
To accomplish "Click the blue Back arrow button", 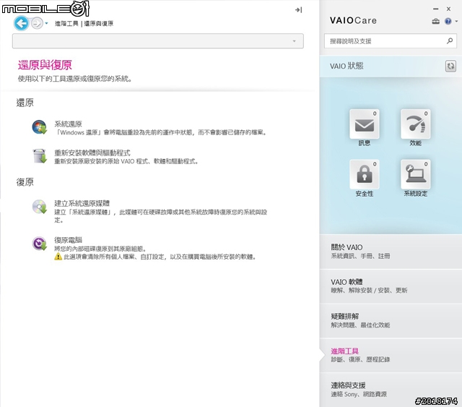I will point(21,23).
